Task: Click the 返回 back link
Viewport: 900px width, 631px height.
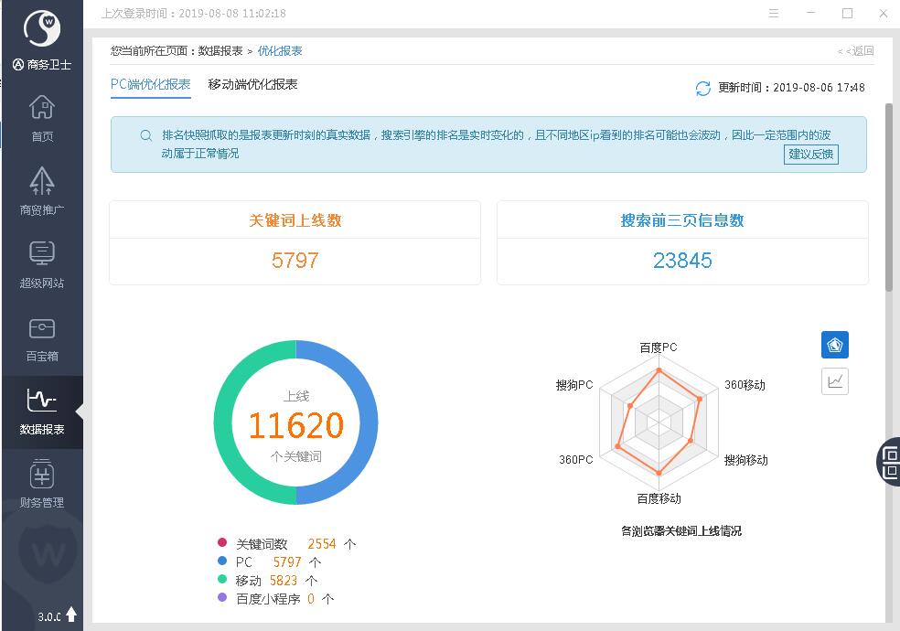Action: point(856,51)
